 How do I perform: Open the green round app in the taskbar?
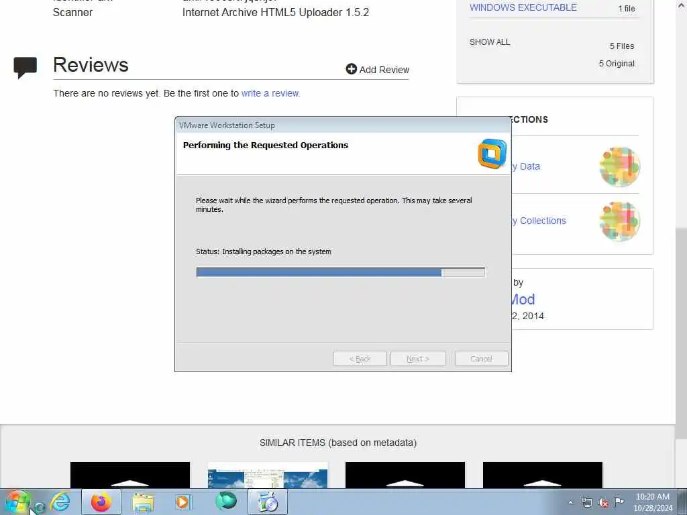pyautogui.click(x=226, y=502)
